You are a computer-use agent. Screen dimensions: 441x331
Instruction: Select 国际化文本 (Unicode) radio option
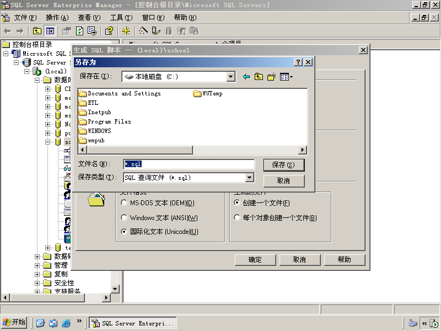(124, 232)
